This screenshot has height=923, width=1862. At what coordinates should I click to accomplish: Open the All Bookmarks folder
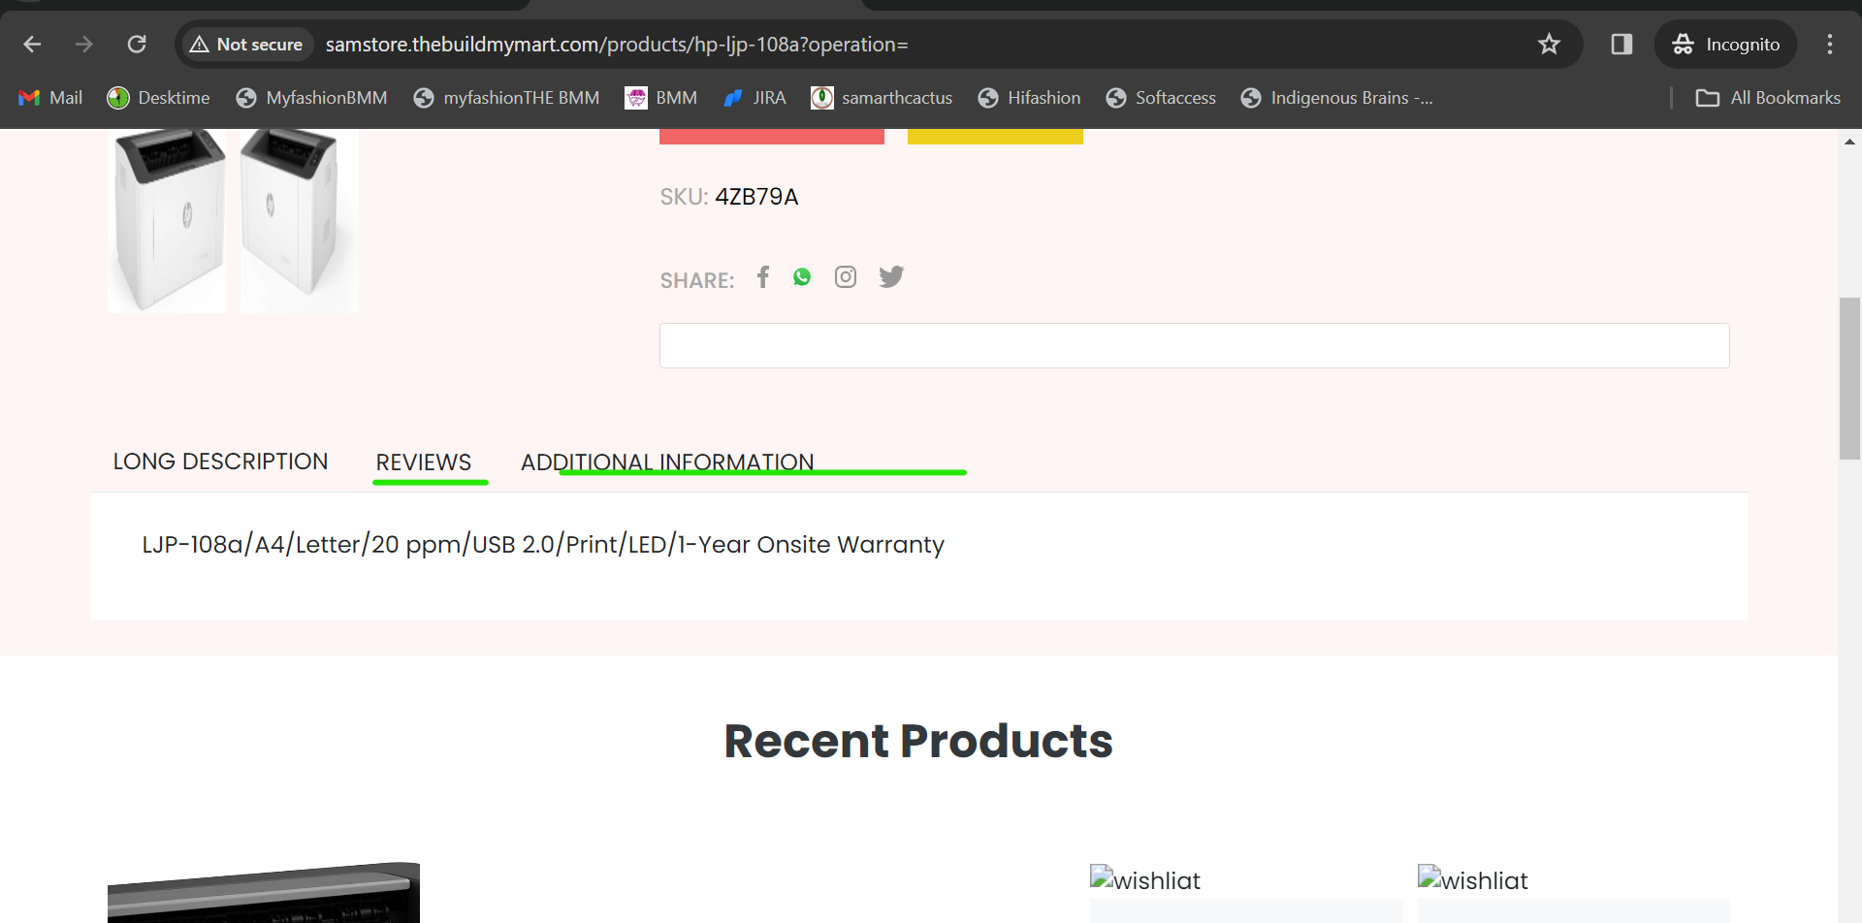[x=1768, y=98]
